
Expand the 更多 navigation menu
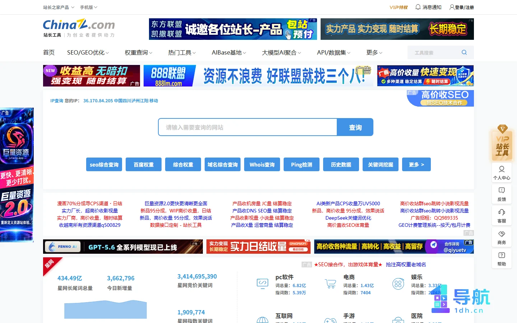click(374, 52)
